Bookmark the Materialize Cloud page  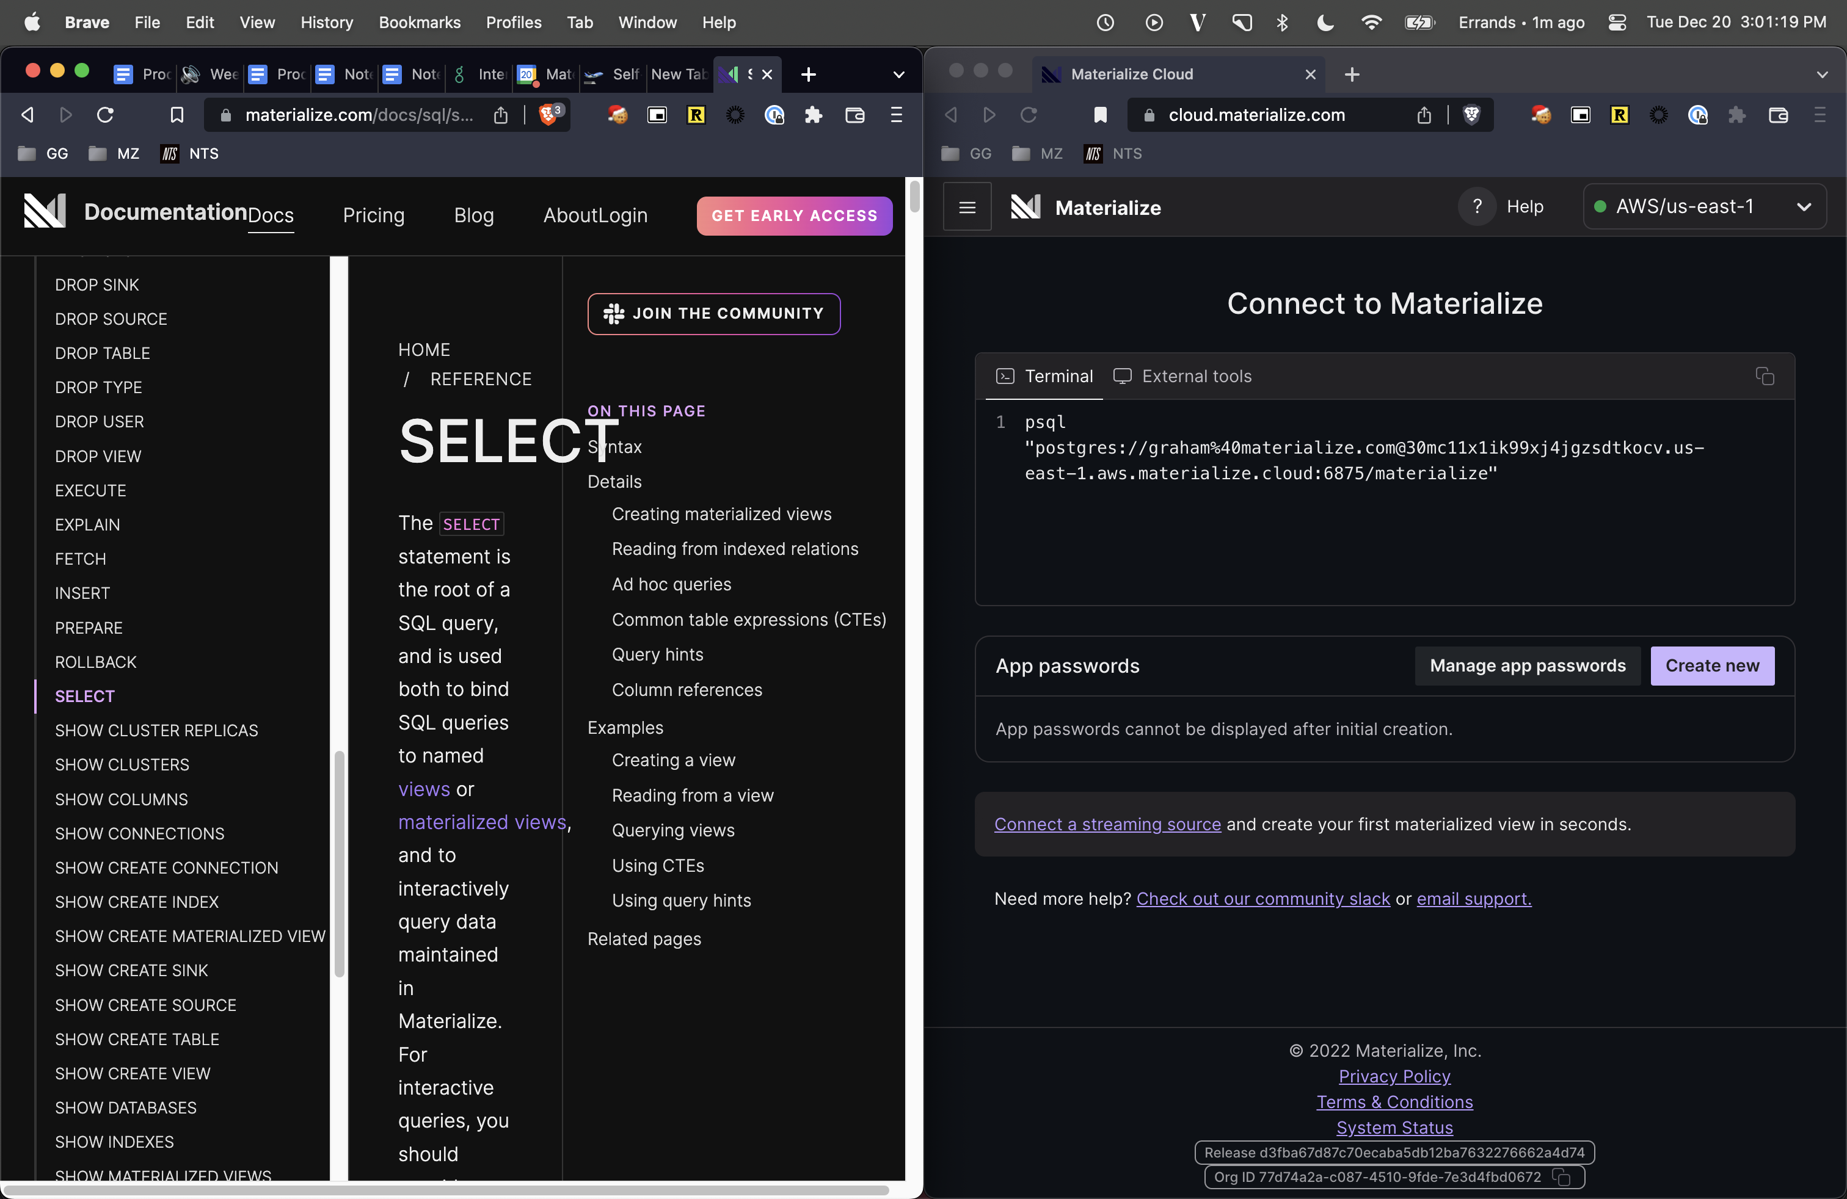point(1101,115)
